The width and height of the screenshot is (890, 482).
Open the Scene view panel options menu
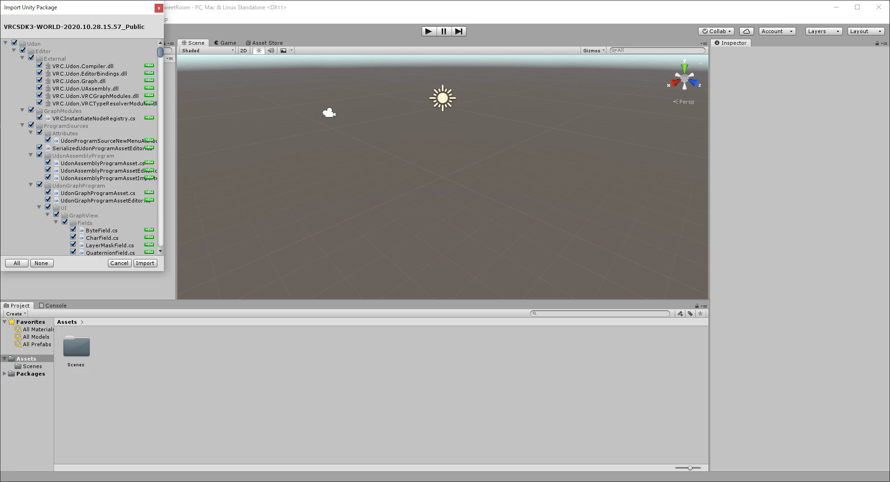point(704,43)
